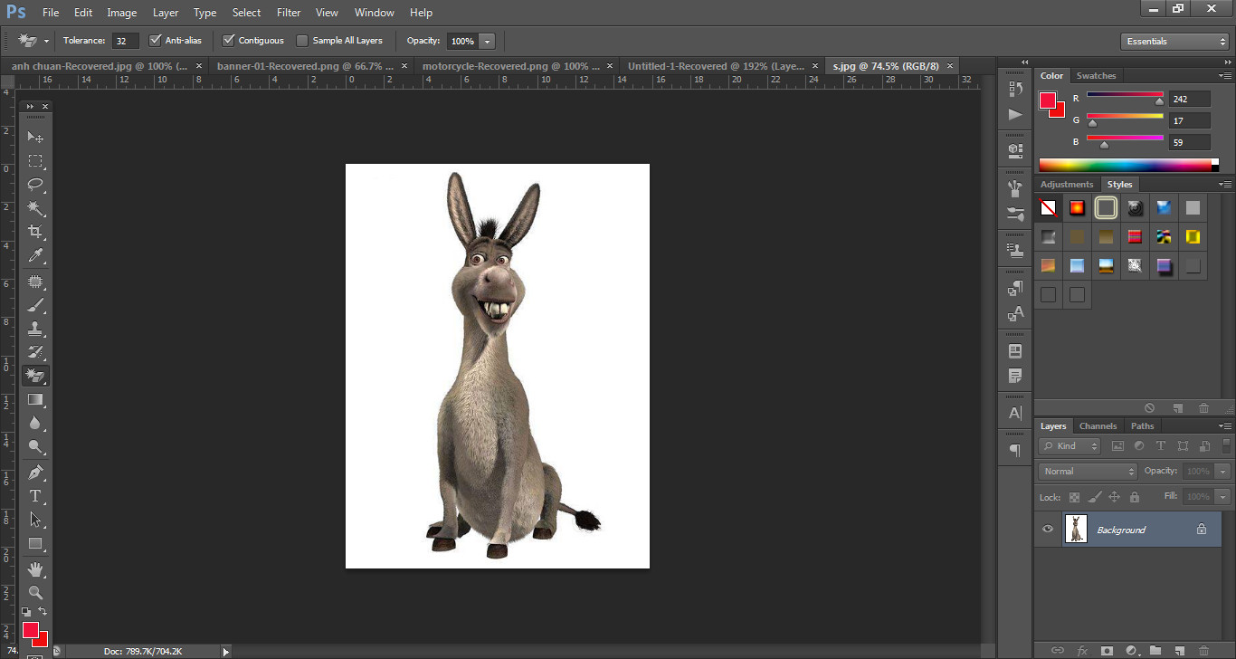This screenshot has height=659, width=1236.
Task: Open the Actions panel play icon
Action: 1015,114
